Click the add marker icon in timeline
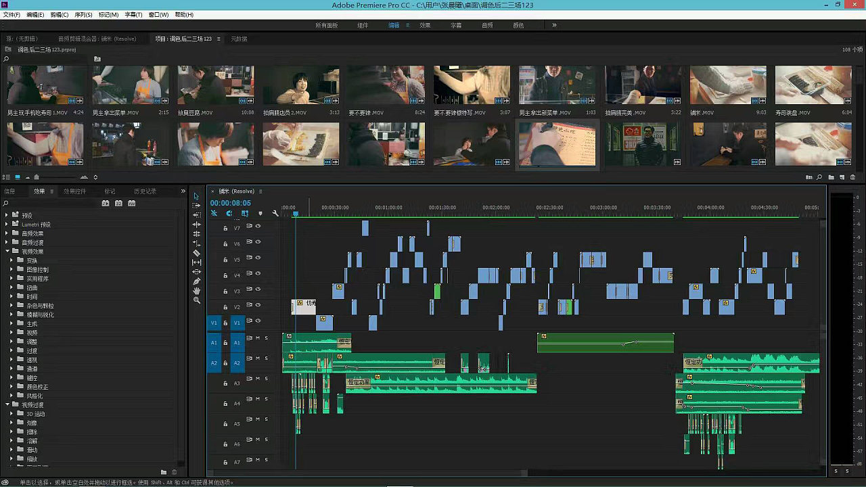This screenshot has height=487, width=866. [x=260, y=213]
